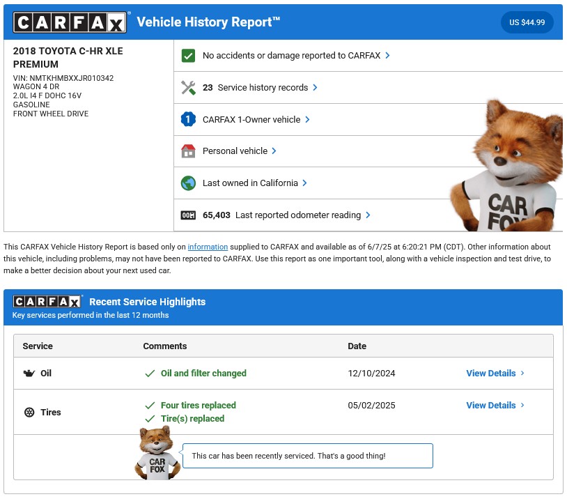567x499 pixels.
Task: Click the '2.0L I4 F DOHC 16V' engine text
Action: coord(47,95)
